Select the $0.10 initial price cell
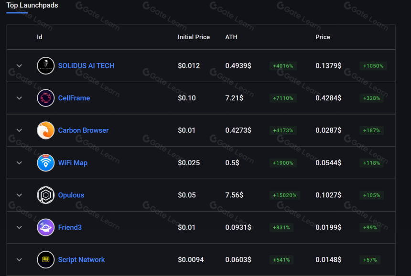Screen dimensions: 411x276 [x=187, y=98]
